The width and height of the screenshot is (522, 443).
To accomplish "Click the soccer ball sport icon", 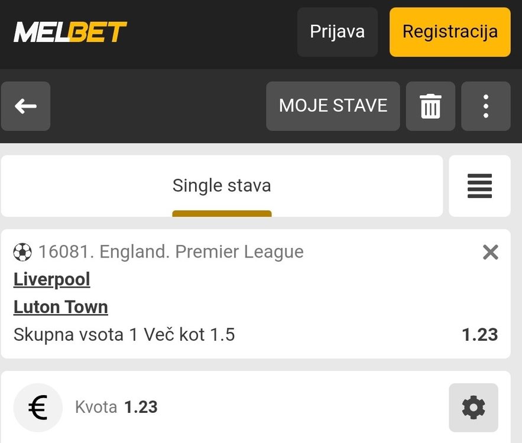I will click(x=22, y=252).
